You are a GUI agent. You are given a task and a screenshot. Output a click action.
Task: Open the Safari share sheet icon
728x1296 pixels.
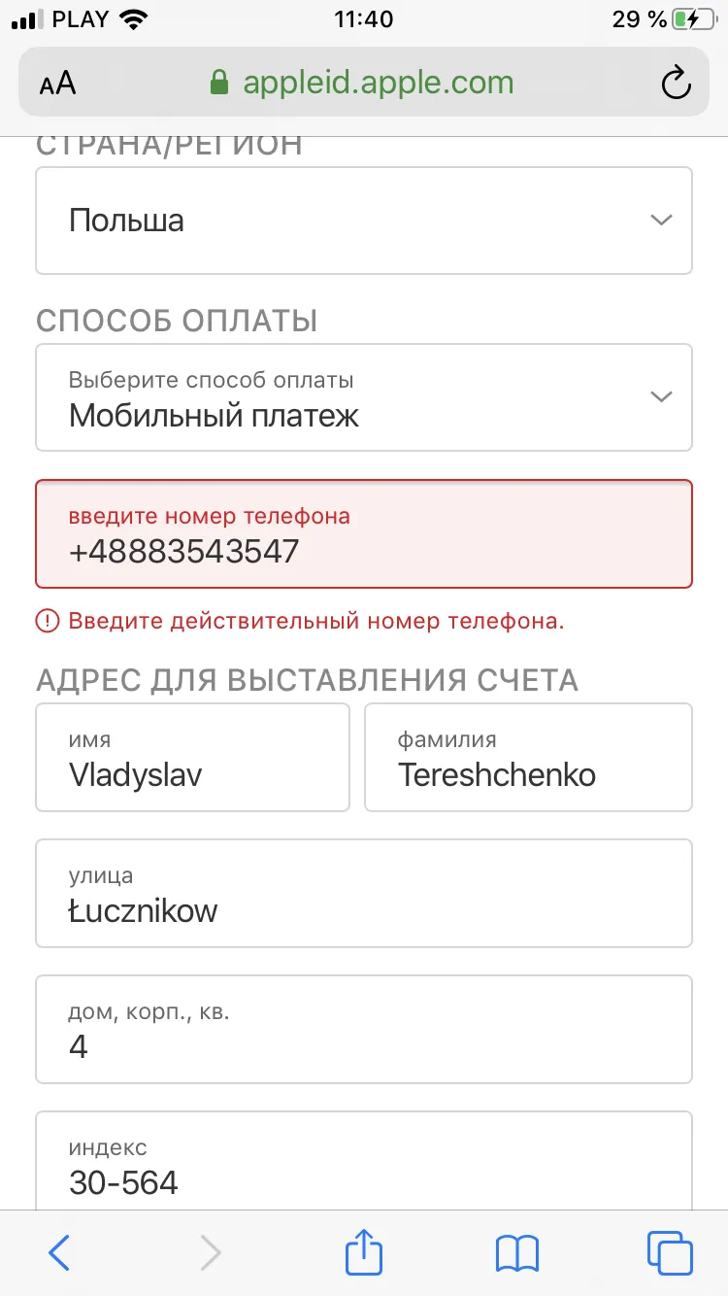click(364, 1250)
